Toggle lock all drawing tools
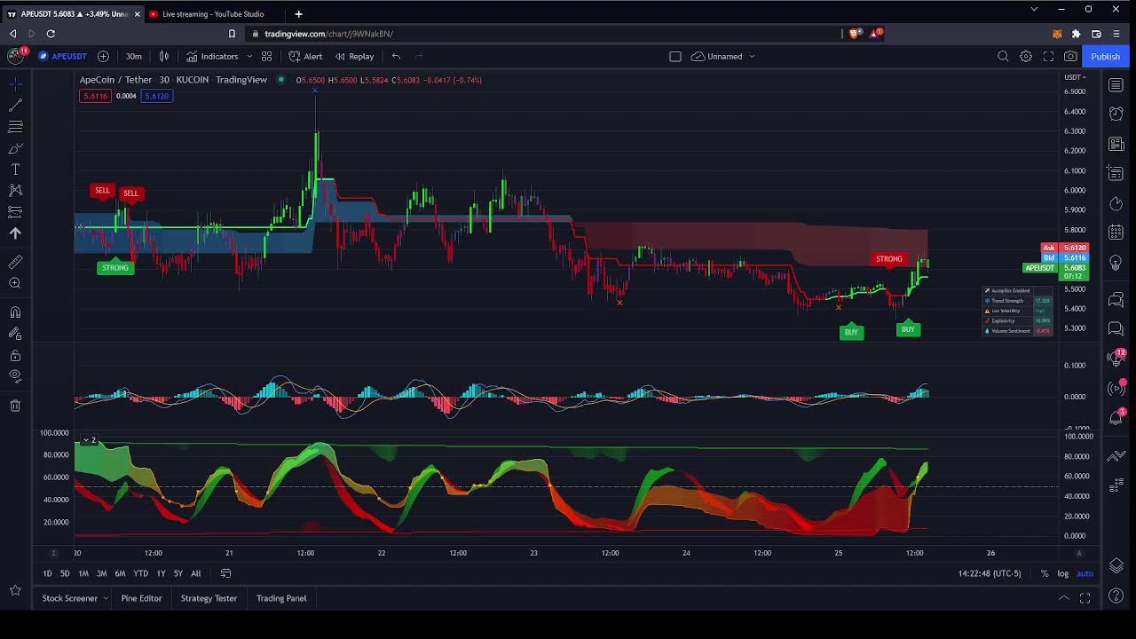Viewport: 1136px width, 639px height. click(x=15, y=355)
